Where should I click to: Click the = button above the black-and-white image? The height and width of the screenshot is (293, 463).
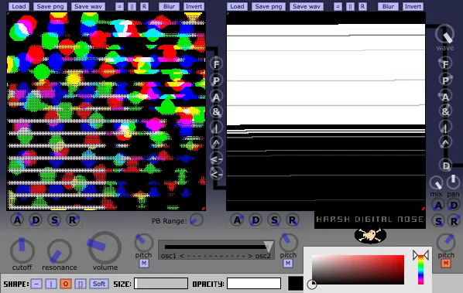tap(338, 6)
